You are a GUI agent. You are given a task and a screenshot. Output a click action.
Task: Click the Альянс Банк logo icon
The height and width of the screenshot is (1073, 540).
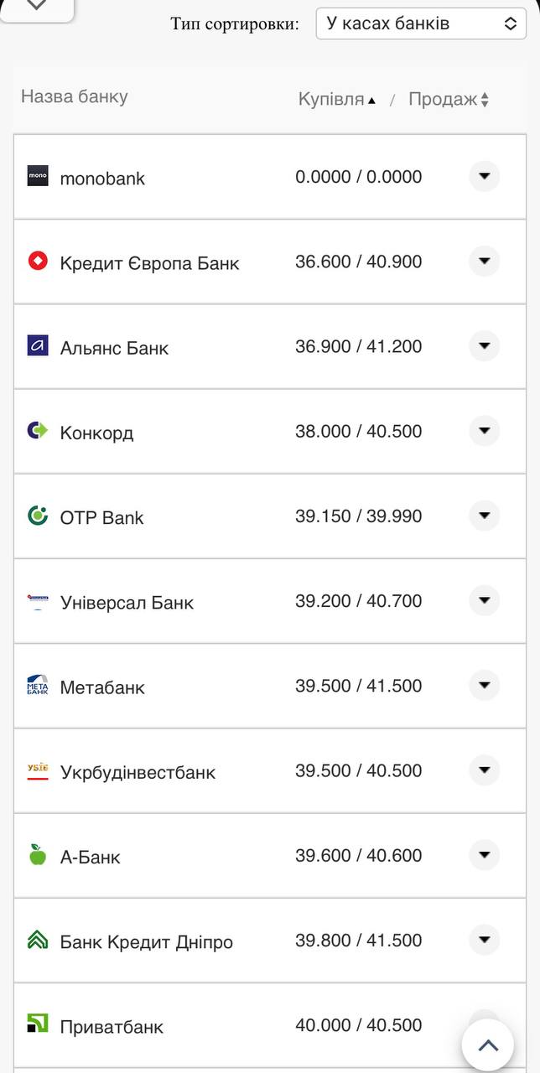point(38,346)
